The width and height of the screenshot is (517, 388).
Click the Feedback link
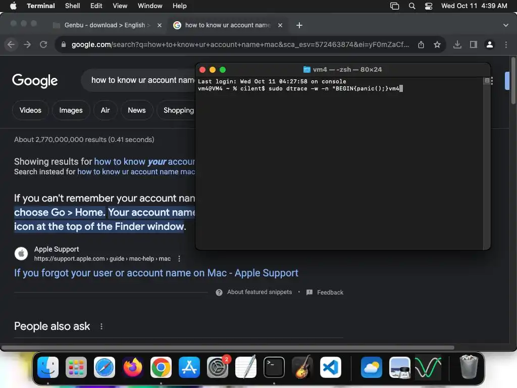pos(330,293)
